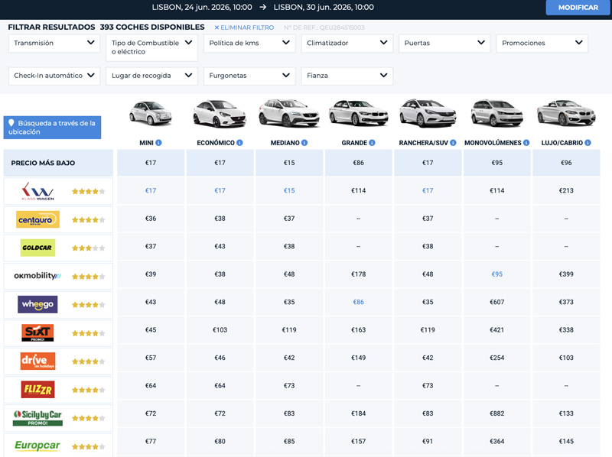Select Europcar Grande price €157
The image size is (612, 457).
pyautogui.click(x=358, y=442)
